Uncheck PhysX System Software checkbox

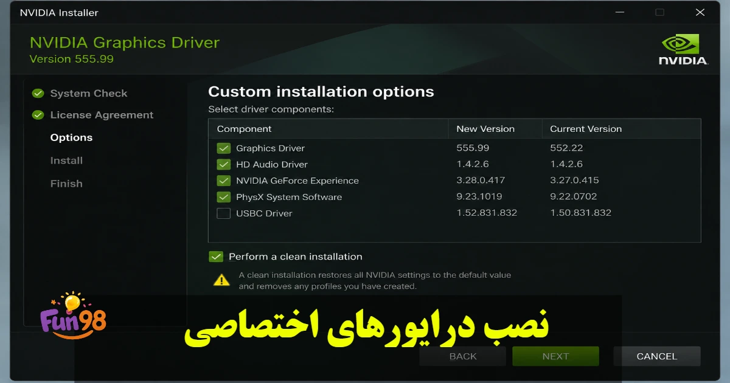click(224, 198)
